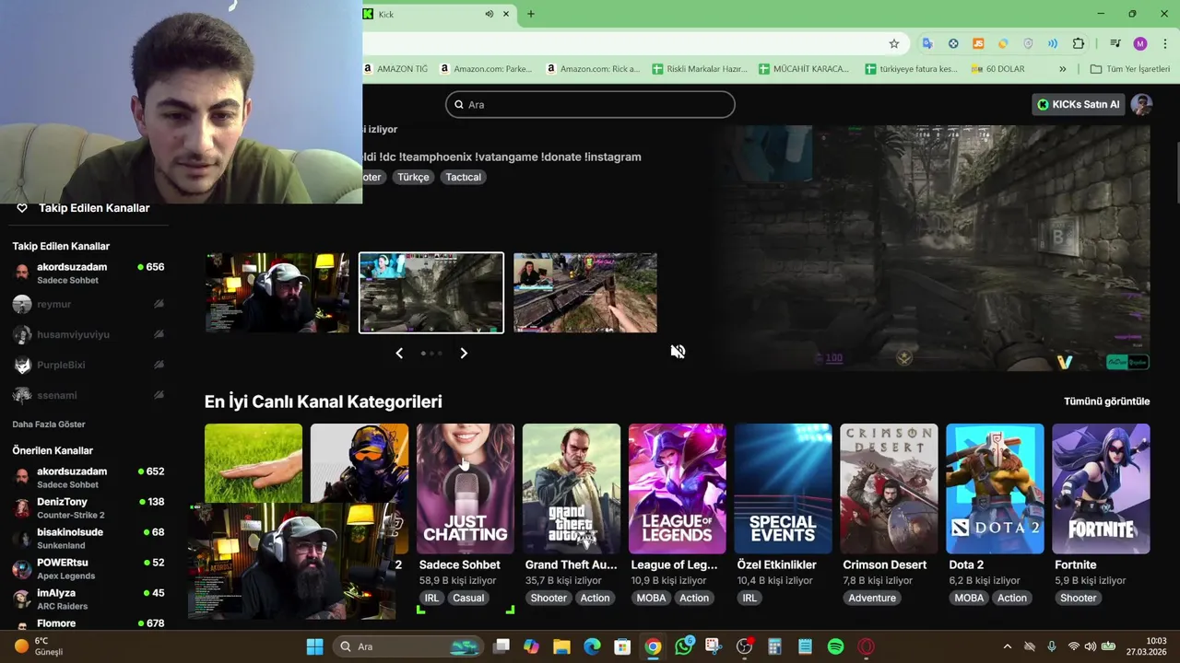1180x663 pixels.
Task: Open the Google Translate extension icon
Action: coord(927,43)
